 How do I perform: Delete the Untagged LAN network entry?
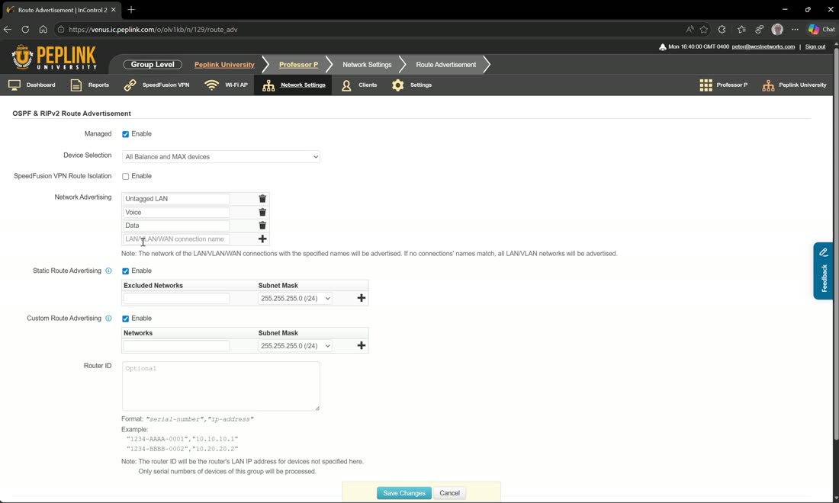(262, 198)
